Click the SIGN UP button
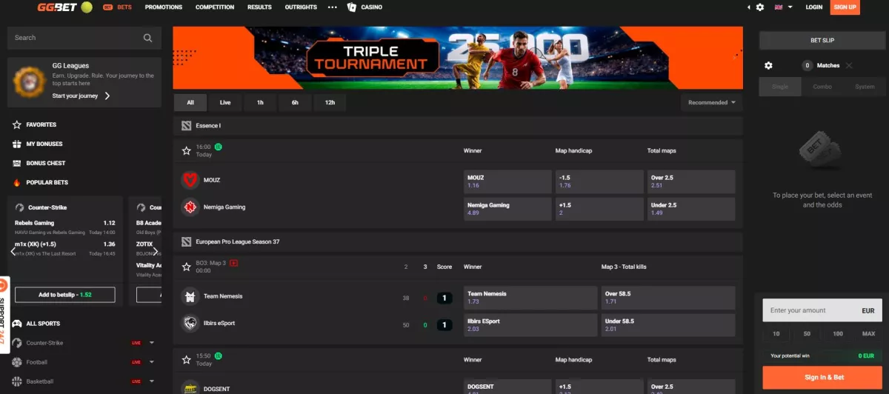 click(845, 7)
